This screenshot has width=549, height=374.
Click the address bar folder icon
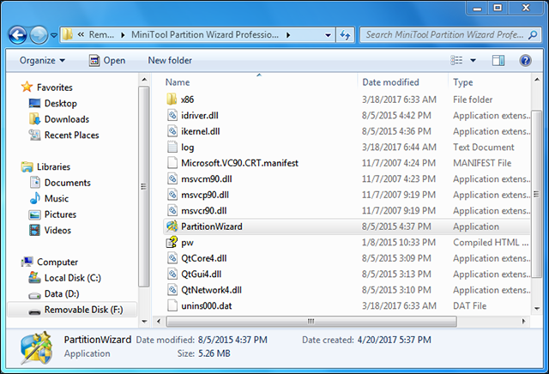(x=68, y=34)
